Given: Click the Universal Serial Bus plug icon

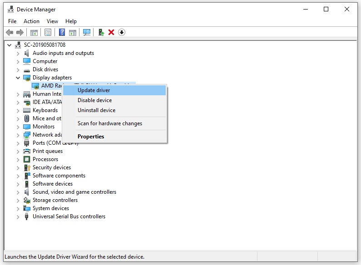Looking at the screenshot, I should (27, 216).
